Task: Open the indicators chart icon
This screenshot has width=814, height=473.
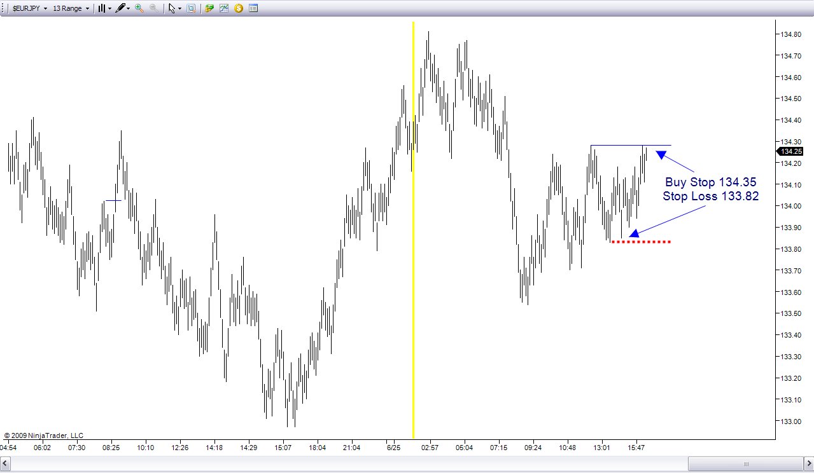Action: tap(224, 8)
